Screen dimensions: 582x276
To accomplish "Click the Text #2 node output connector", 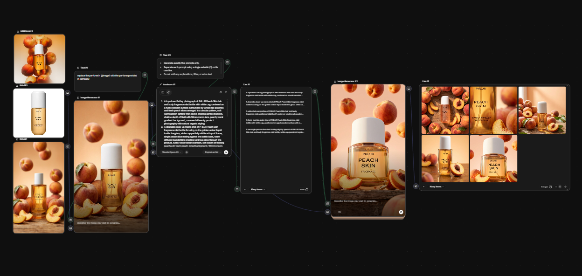I will pyautogui.click(x=228, y=62).
